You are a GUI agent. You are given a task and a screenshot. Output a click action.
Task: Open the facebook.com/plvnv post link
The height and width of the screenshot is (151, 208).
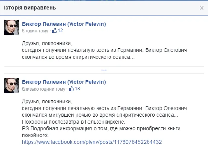click(x=92, y=142)
